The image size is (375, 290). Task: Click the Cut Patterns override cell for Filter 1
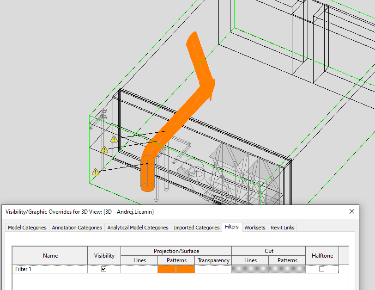click(287, 268)
